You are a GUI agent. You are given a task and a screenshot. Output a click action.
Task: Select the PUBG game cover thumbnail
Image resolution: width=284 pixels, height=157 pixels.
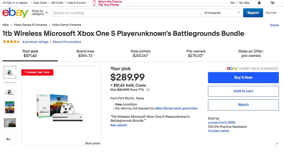point(10,107)
